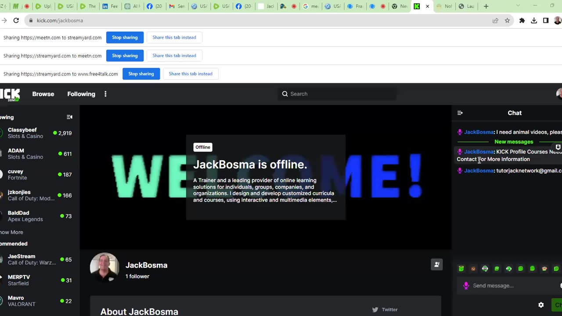Viewport: 562px width, 316px height.
Task: Open the Chrome profile avatar
Action: coord(558,20)
